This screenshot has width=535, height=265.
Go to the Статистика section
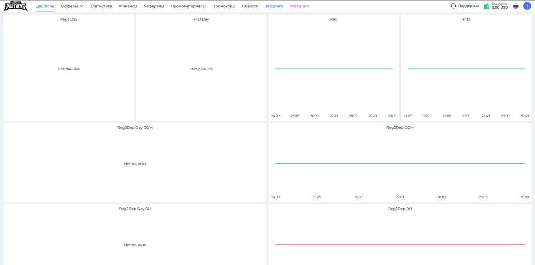pos(101,6)
